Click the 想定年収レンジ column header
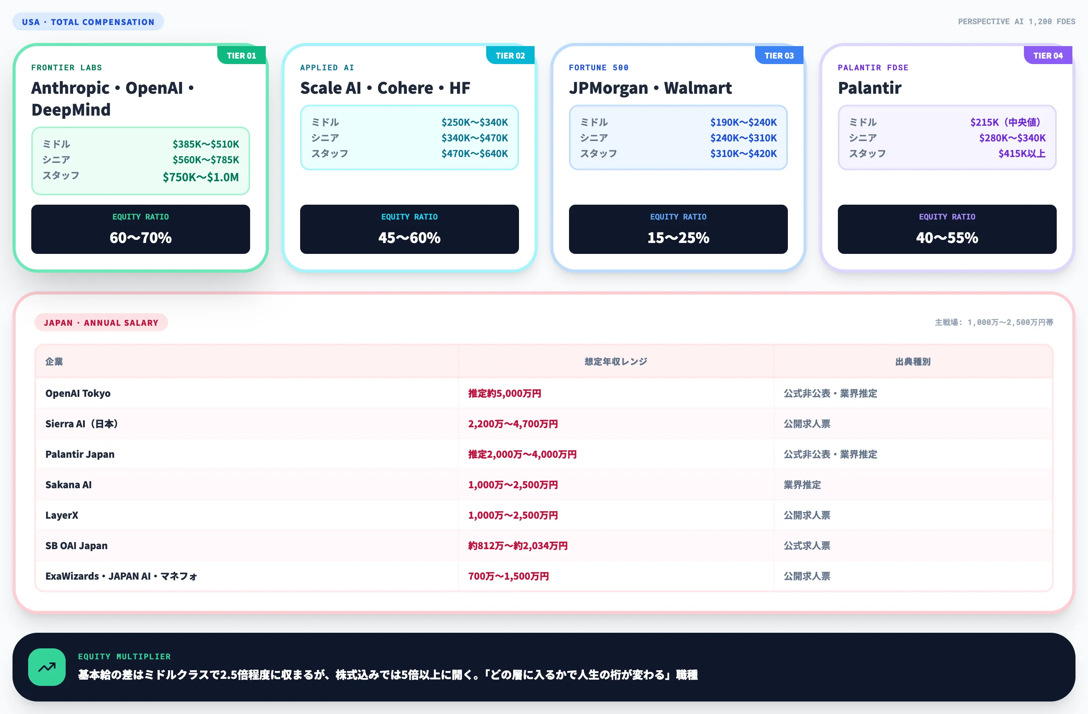Image resolution: width=1088 pixels, height=714 pixels. pyautogui.click(x=616, y=361)
